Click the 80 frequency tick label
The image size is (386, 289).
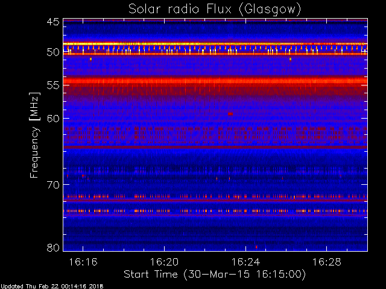pyautogui.click(x=53, y=247)
